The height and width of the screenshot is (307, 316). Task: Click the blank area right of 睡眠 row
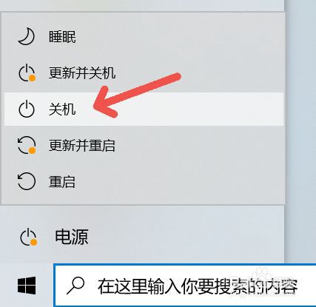pos(180,37)
